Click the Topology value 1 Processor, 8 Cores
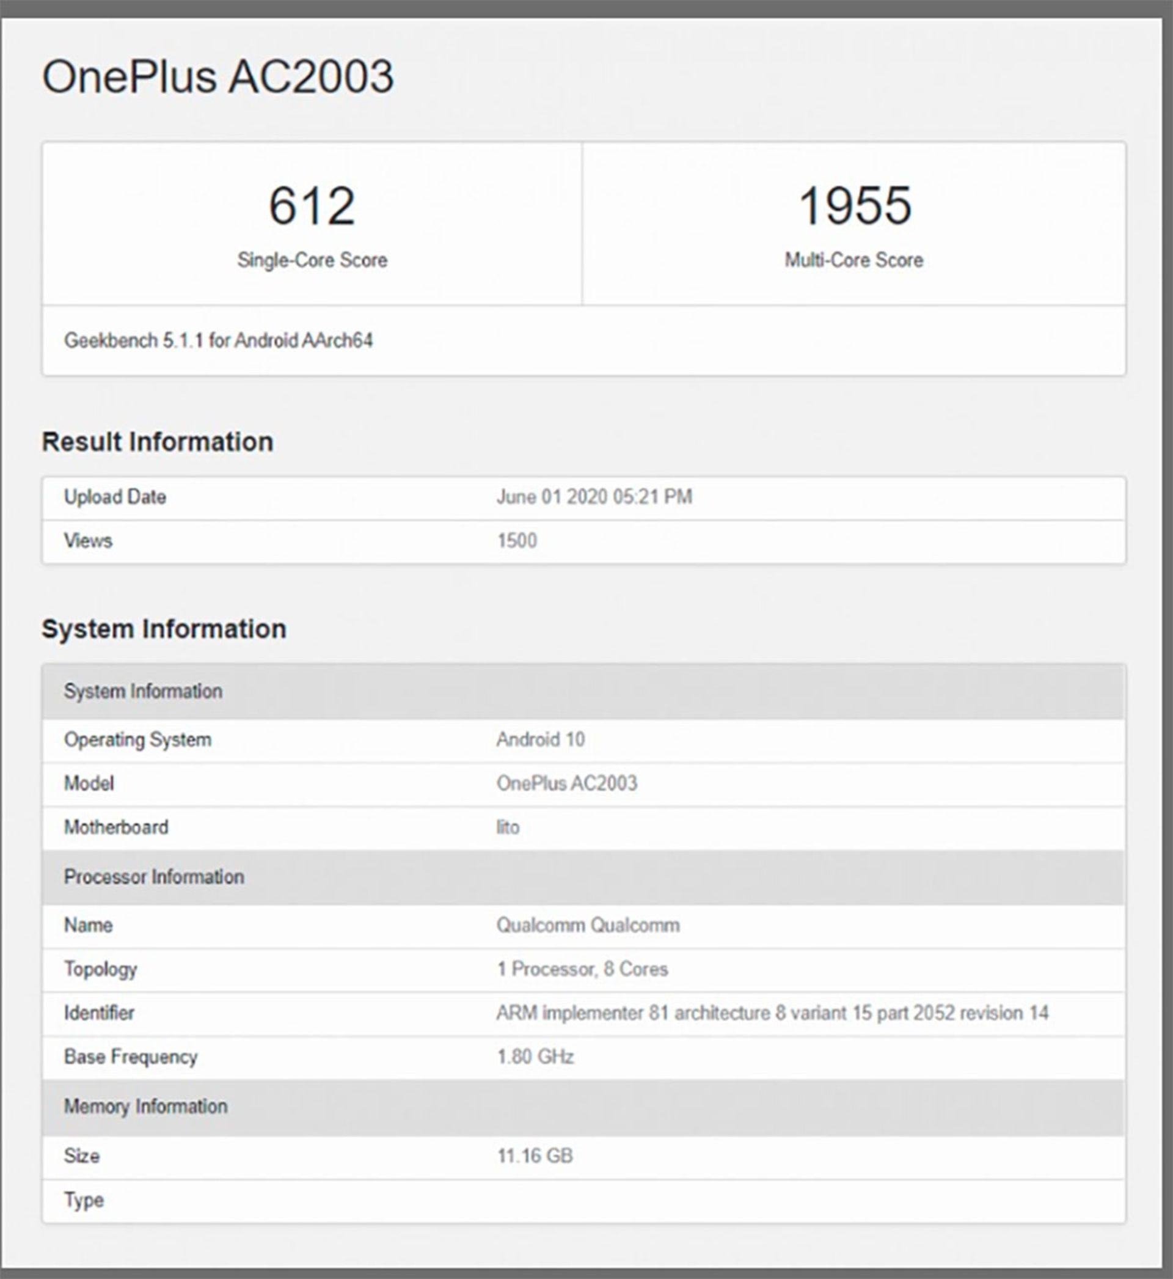The width and height of the screenshot is (1173, 1279). pos(582,969)
